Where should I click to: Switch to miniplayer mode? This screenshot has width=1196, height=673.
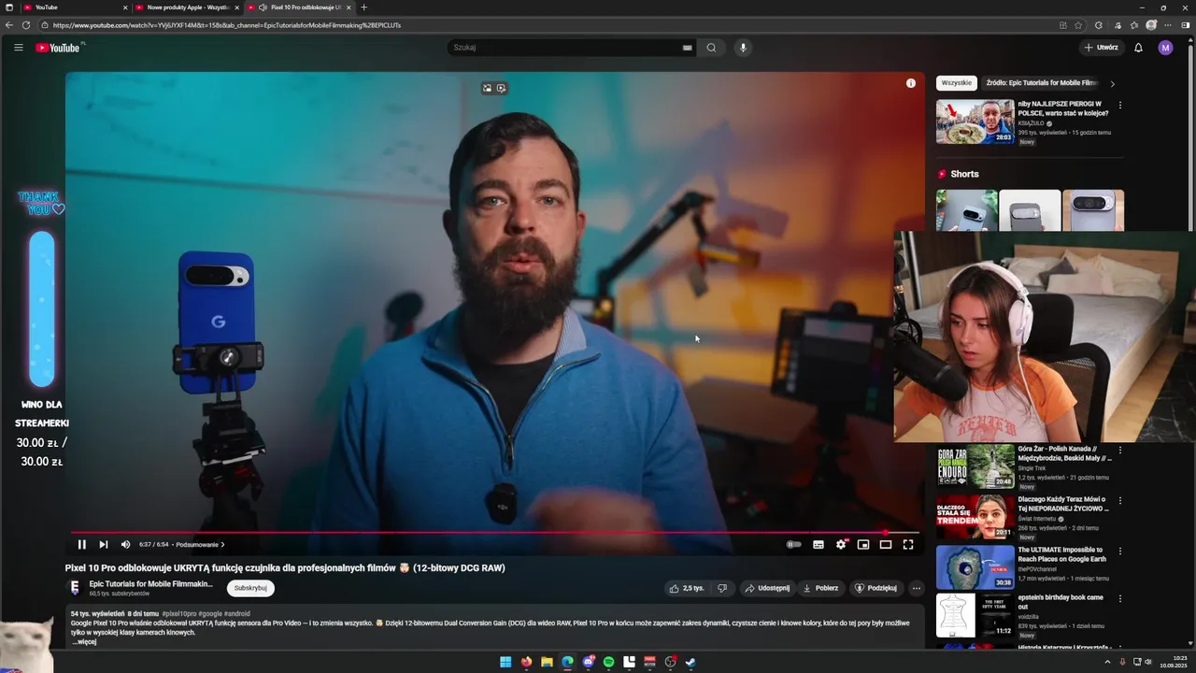(863, 544)
